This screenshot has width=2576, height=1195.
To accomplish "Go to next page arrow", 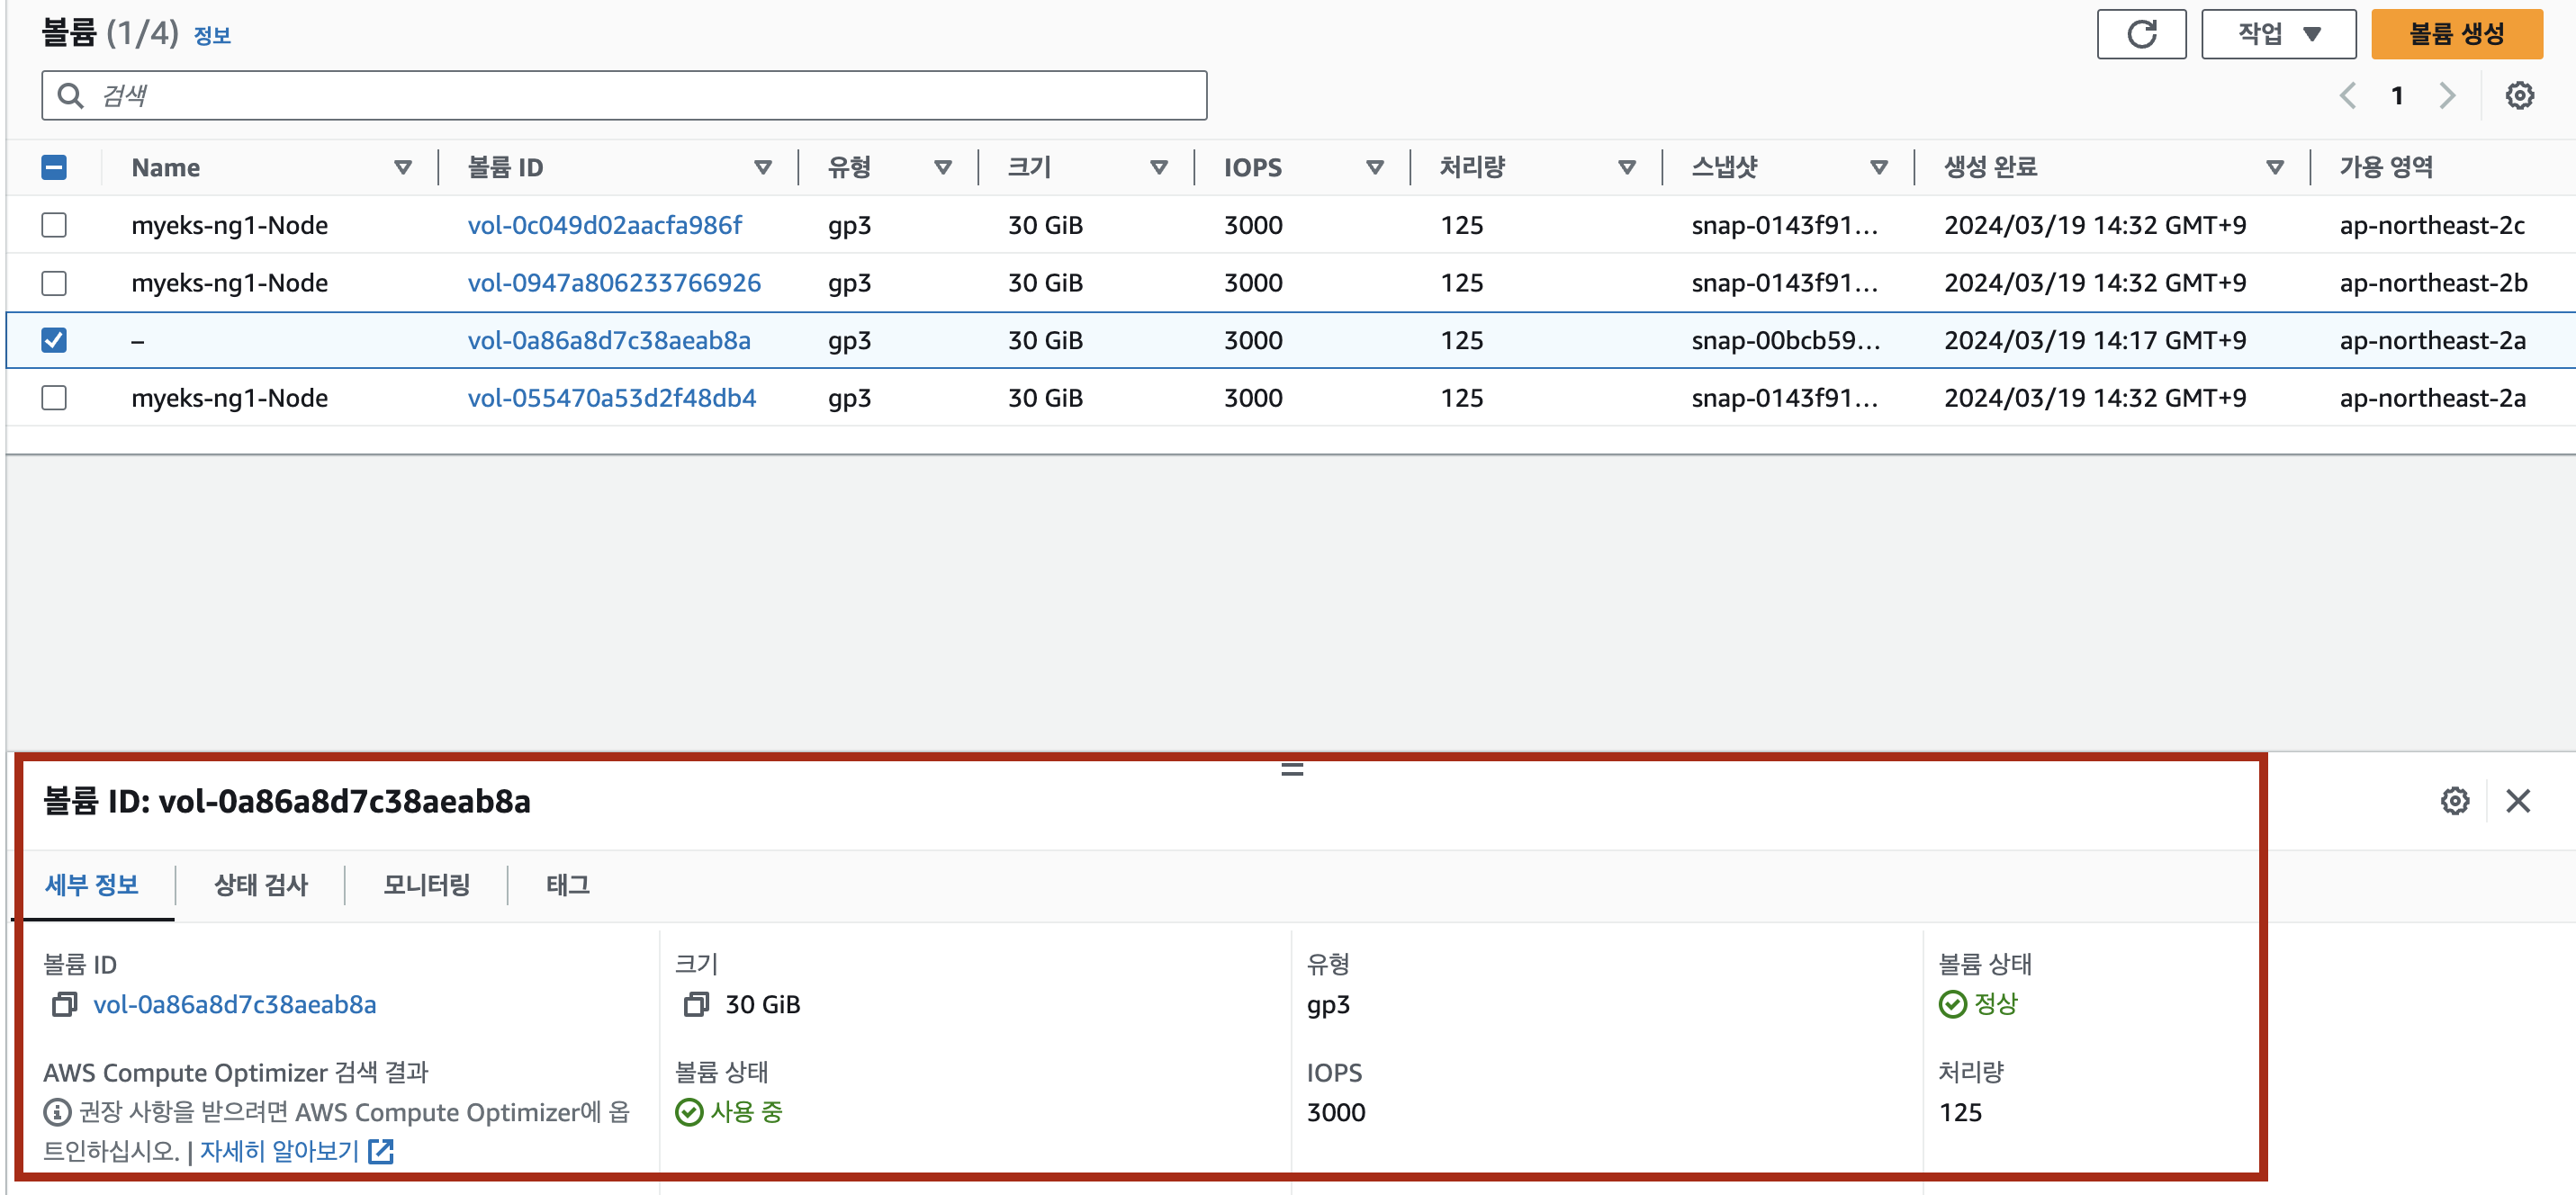I will point(2446,96).
